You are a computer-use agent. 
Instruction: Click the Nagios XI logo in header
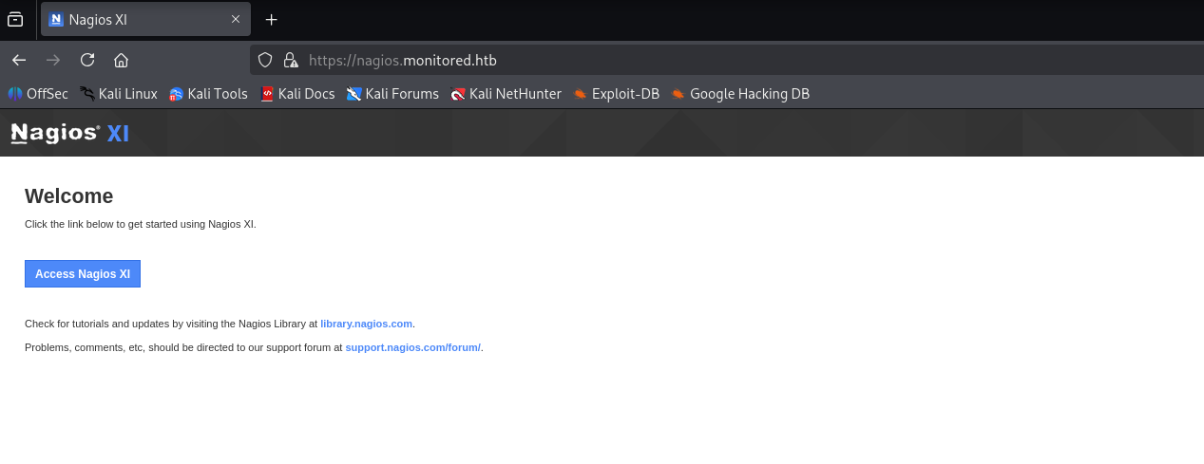click(x=69, y=133)
